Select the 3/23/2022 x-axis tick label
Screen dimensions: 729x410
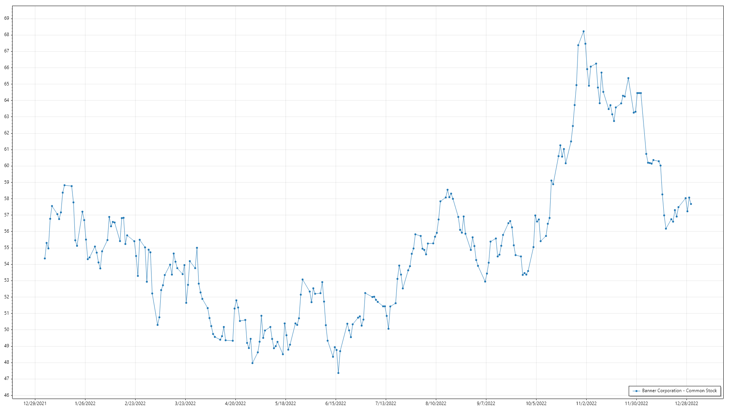pyautogui.click(x=185, y=403)
